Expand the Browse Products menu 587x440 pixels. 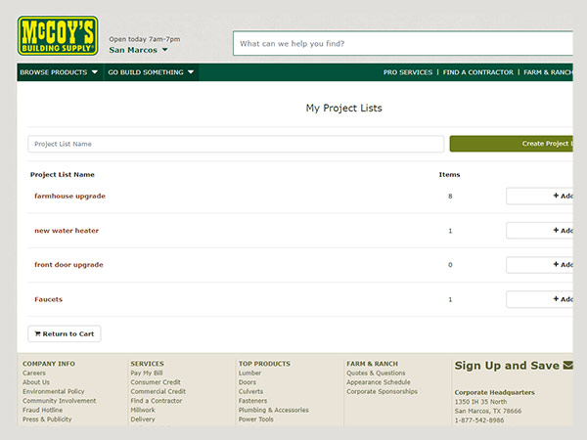59,72
